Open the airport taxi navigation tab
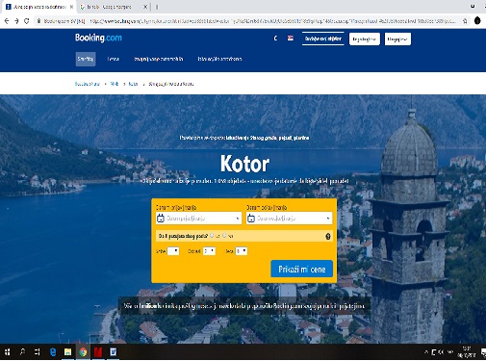The height and width of the screenshot is (361, 486). click(219, 59)
